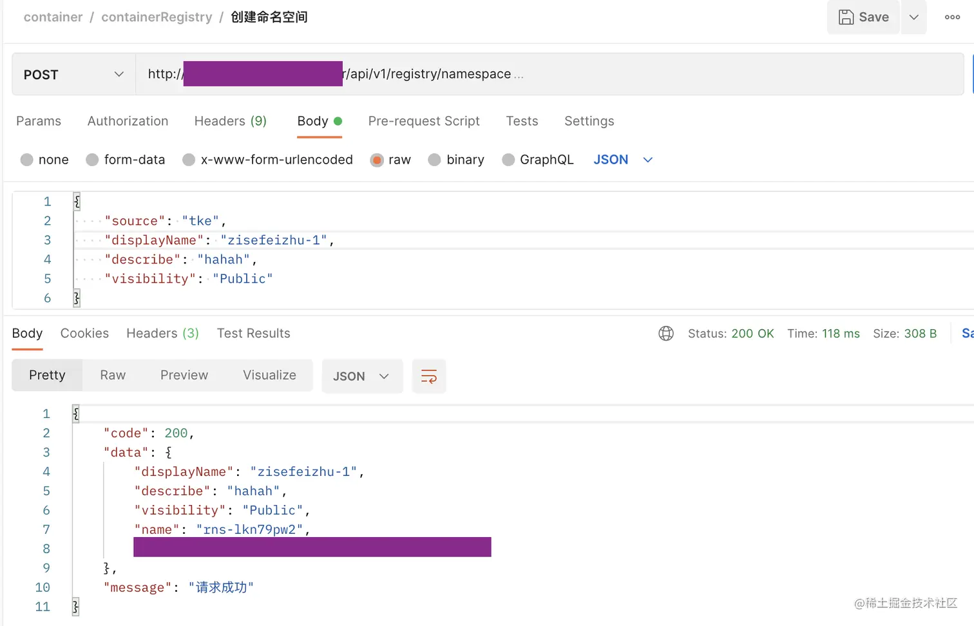Viewport: 974px width, 626px height.
Task: Click the wrap lines icon in response toolbar
Action: click(428, 376)
